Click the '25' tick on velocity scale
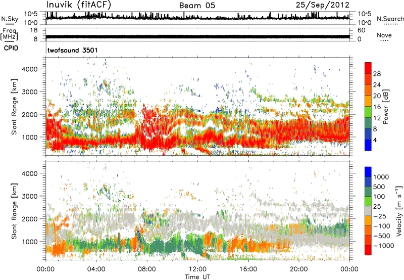Screen dimensions: 404x280 click(377, 206)
